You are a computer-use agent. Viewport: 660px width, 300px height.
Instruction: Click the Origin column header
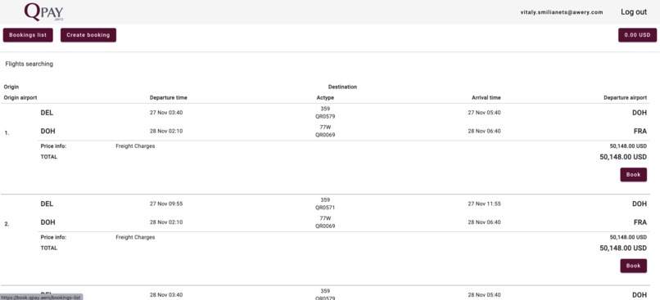point(11,87)
